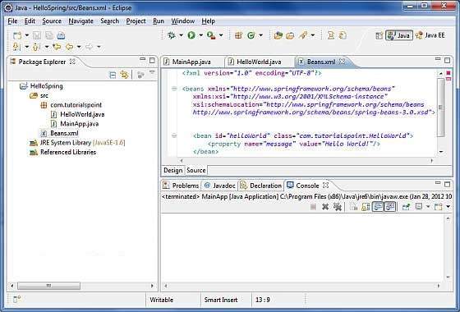460x312 pixels.
Task: Toggle Scroll Lock in Console toolbar
Action: click(x=366, y=207)
